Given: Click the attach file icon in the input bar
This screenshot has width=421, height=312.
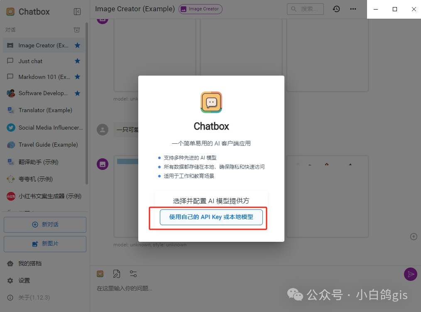Looking at the screenshot, I should coord(117,273).
